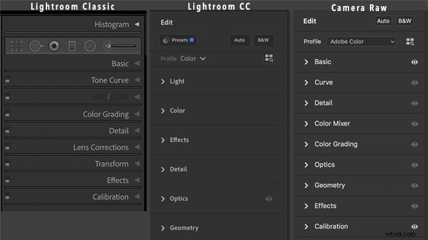
Task: Expand the HSL / Color triangle in Lightroom Classic
Action: click(x=137, y=97)
